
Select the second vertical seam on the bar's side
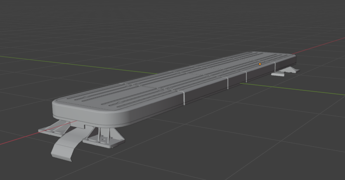228,83
